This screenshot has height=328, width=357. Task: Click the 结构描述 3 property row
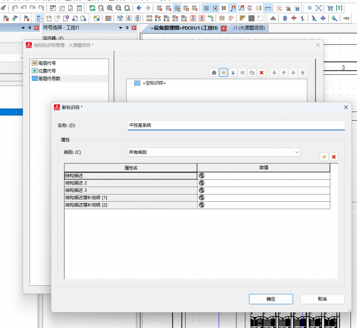click(197, 190)
